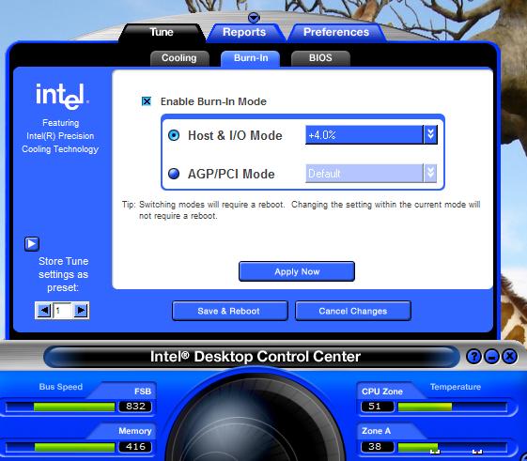Open the help question mark icon

click(473, 356)
